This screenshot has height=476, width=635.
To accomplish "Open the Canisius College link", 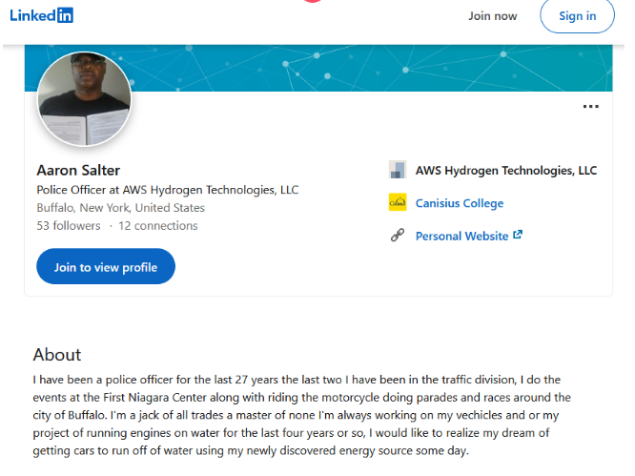I will click(459, 203).
